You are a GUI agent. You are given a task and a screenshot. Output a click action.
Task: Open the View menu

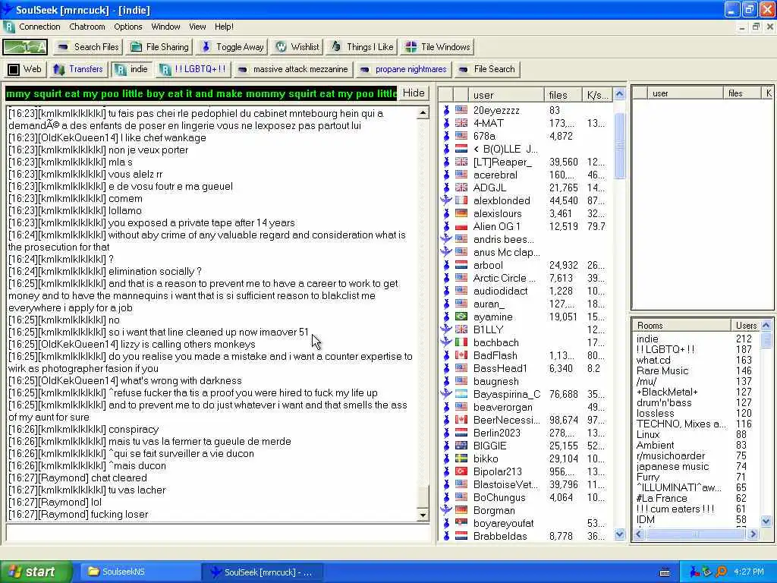pos(197,27)
